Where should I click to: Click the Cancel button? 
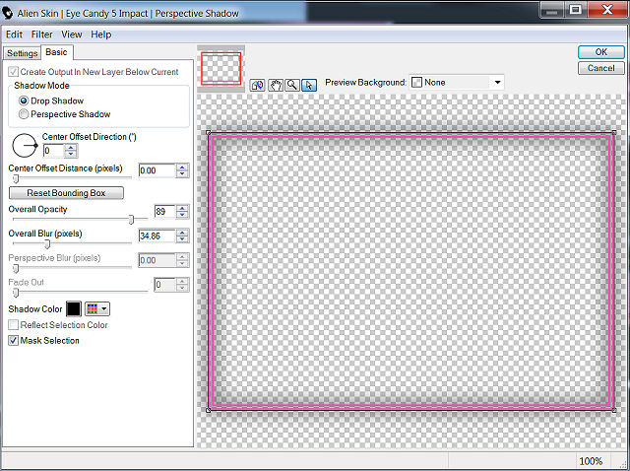(601, 68)
